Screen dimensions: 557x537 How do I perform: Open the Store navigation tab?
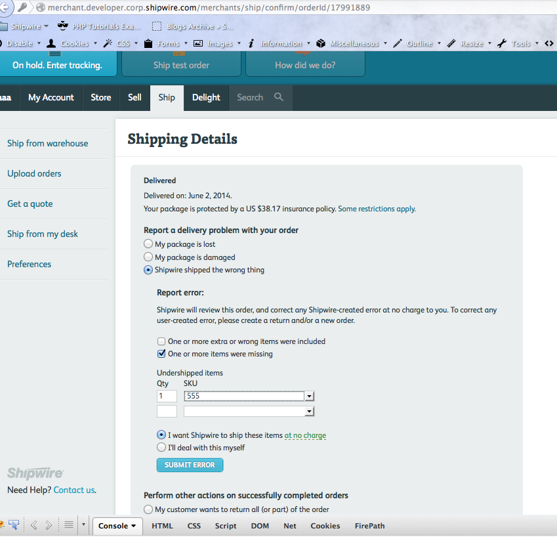101,97
